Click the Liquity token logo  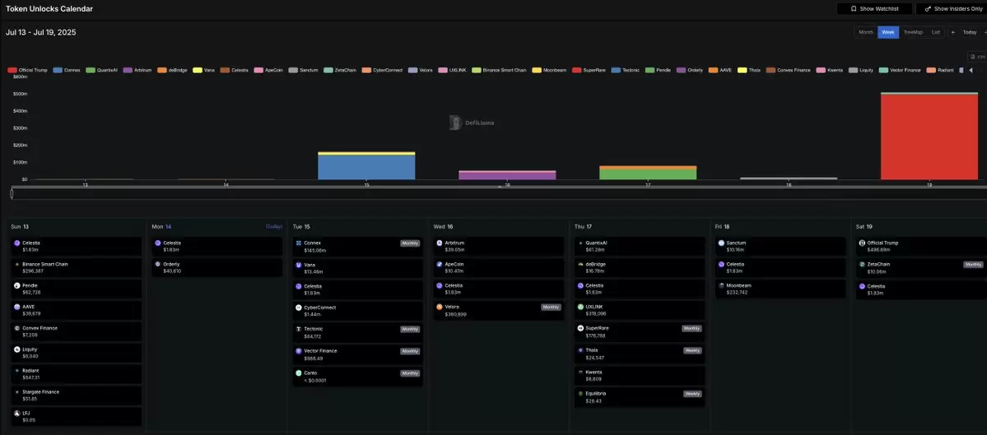point(17,349)
